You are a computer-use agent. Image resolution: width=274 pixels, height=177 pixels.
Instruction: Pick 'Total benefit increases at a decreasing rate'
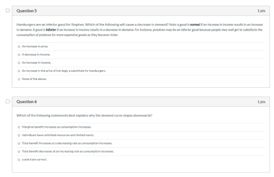pyautogui.click(x=19, y=143)
